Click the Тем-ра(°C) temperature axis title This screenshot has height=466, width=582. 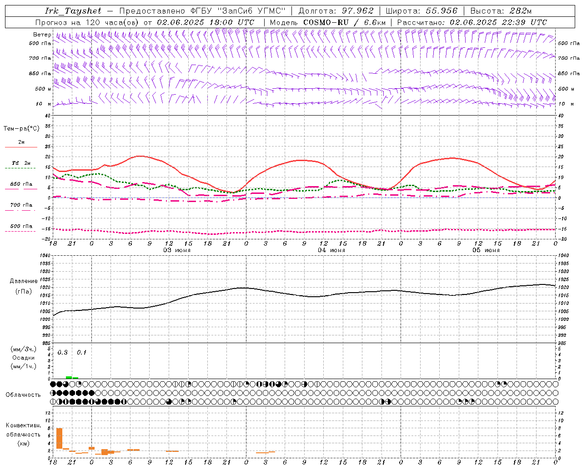point(21,129)
